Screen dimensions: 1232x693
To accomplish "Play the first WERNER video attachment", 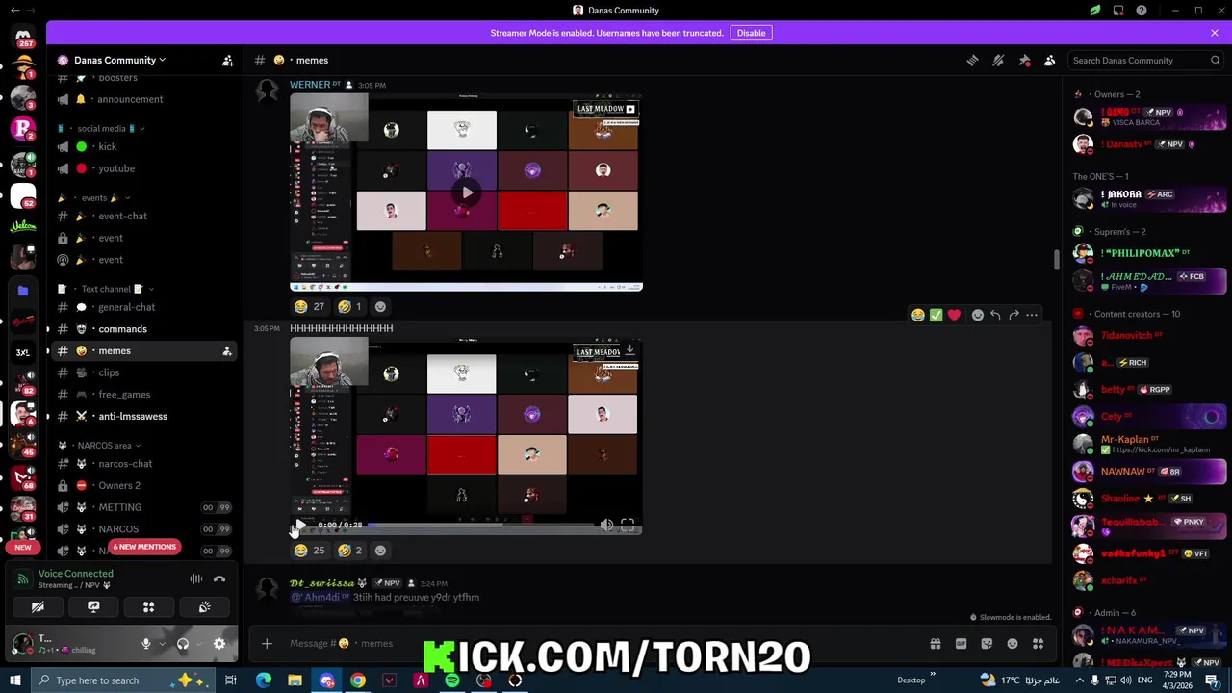I will [x=467, y=192].
